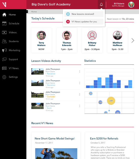Viewport: 139px width, 159px height.
Task: Play the second John Thompson video thumbnail
Action: point(37,83)
